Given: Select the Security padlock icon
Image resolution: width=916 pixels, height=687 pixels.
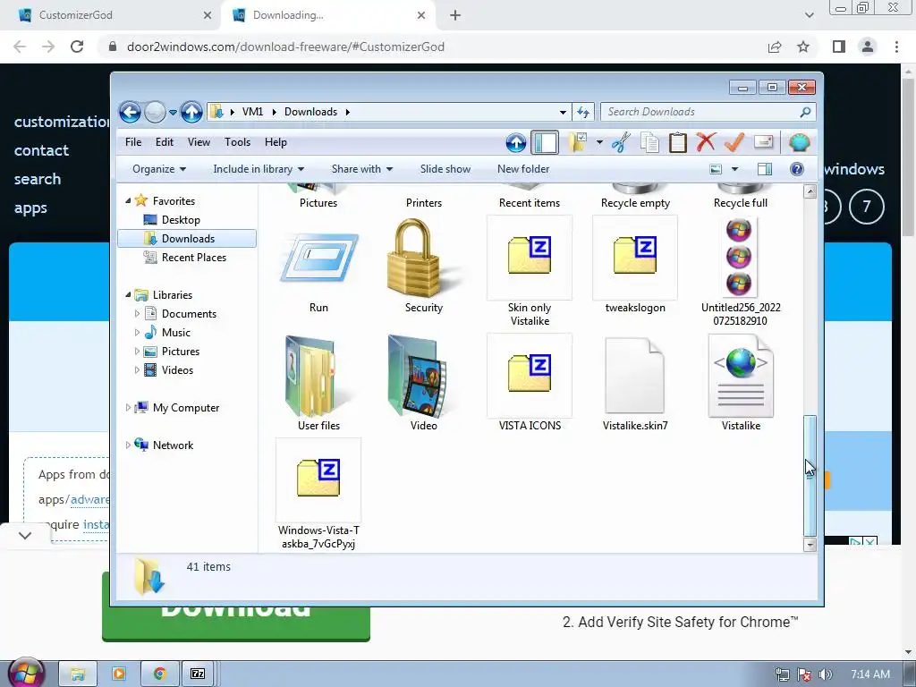Looking at the screenshot, I should click(423, 266).
